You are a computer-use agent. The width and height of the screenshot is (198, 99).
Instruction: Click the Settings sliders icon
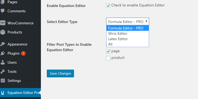3,81
